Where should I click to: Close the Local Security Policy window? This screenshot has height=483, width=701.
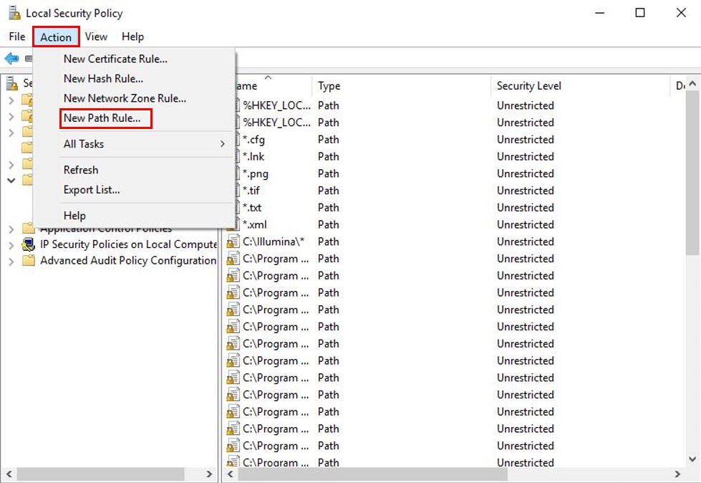pos(681,13)
